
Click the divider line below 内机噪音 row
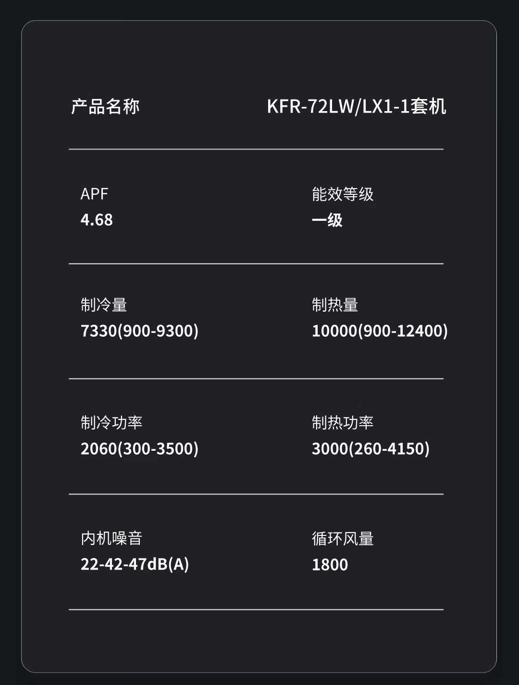(x=256, y=609)
